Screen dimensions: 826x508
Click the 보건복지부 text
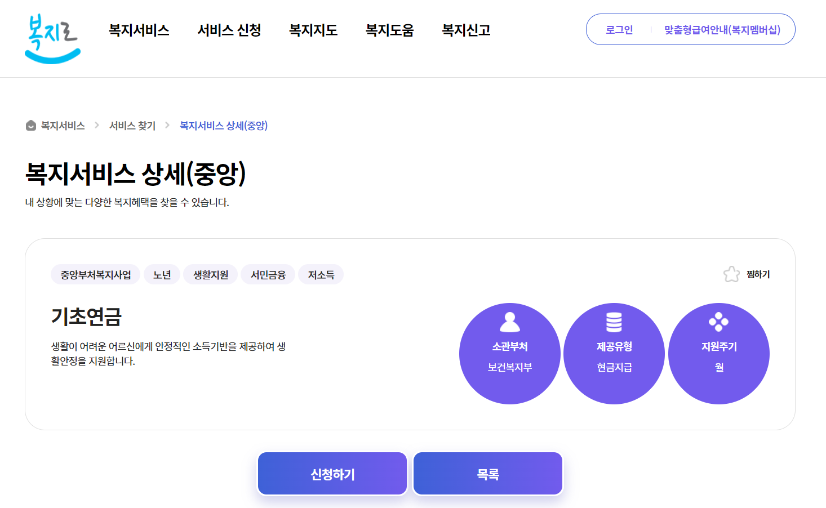click(510, 367)
